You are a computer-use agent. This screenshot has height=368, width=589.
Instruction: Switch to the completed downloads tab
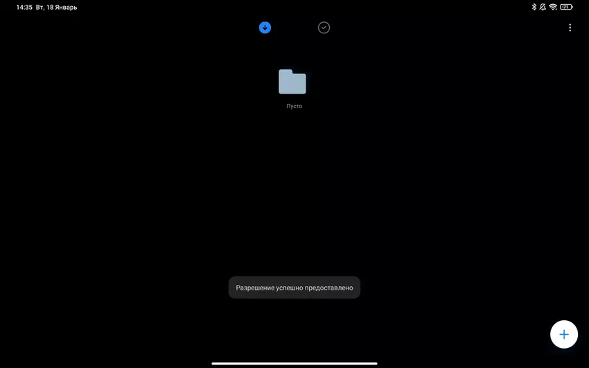324,28
